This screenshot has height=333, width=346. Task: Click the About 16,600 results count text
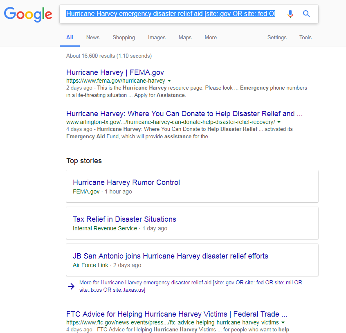109,56
